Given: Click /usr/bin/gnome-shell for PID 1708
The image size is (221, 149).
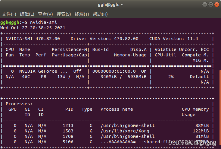Looking at the screenshot, I should click(128, 136).
